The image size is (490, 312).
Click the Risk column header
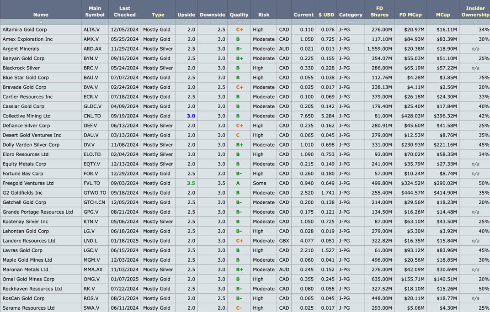pyautogui.click(x=264, y=15)
